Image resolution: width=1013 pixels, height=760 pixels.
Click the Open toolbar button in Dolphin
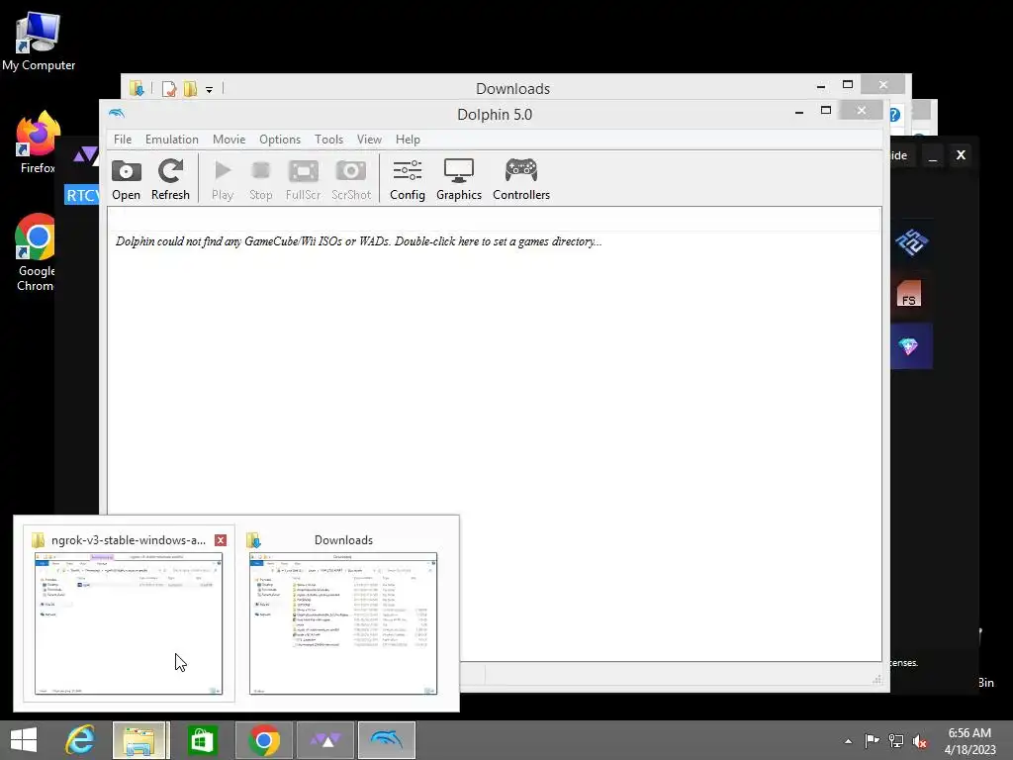126,180
